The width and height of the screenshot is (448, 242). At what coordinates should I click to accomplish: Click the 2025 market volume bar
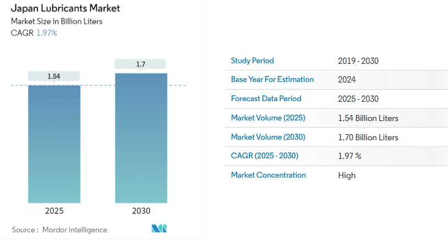tap(54, 144)
